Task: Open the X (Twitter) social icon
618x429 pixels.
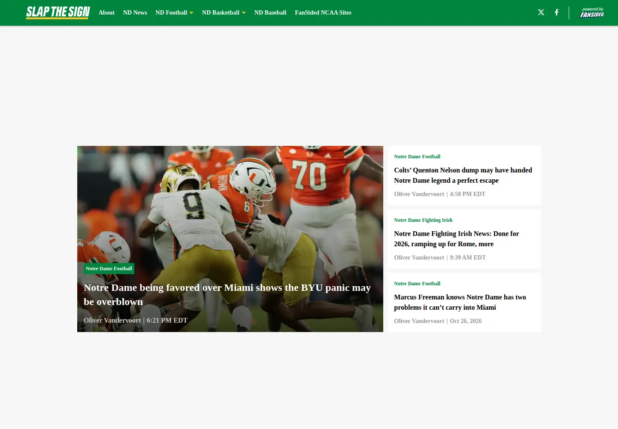Action: (x=541, y=12)
